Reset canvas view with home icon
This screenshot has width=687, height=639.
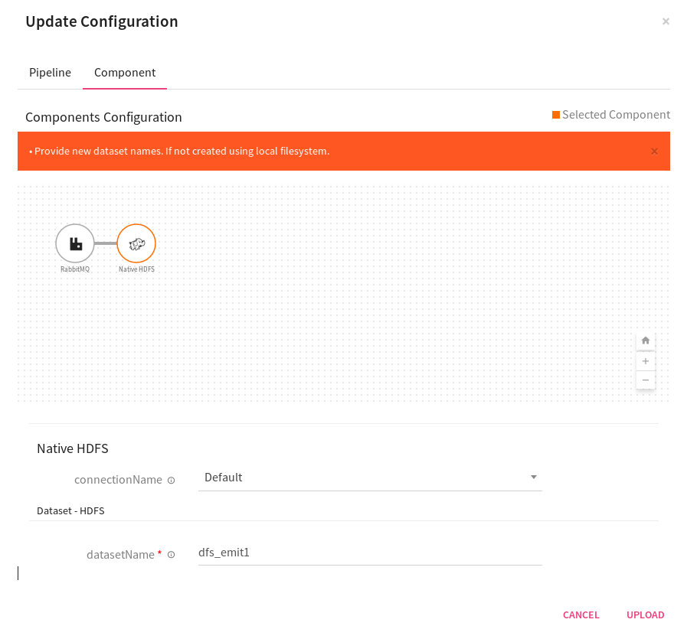click(646, 341)
